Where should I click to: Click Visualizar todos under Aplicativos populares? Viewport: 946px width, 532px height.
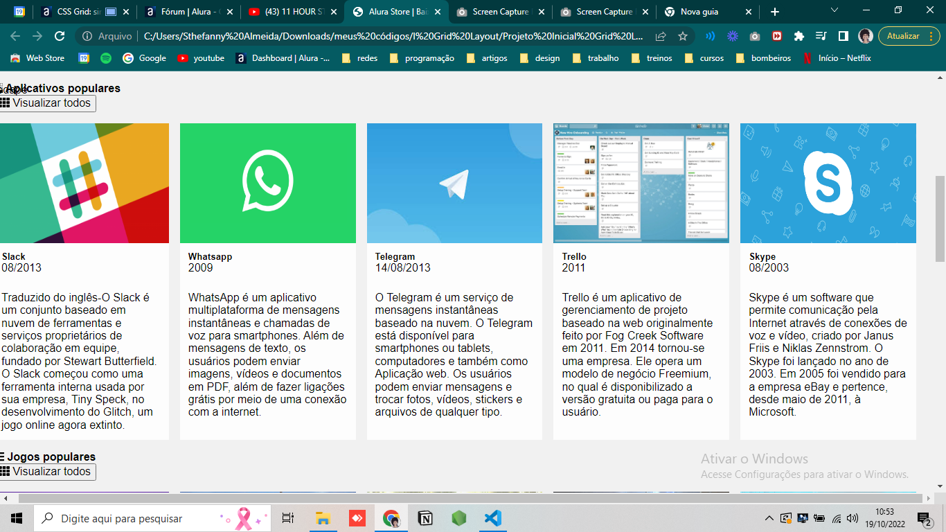click(x=47, y=103)
